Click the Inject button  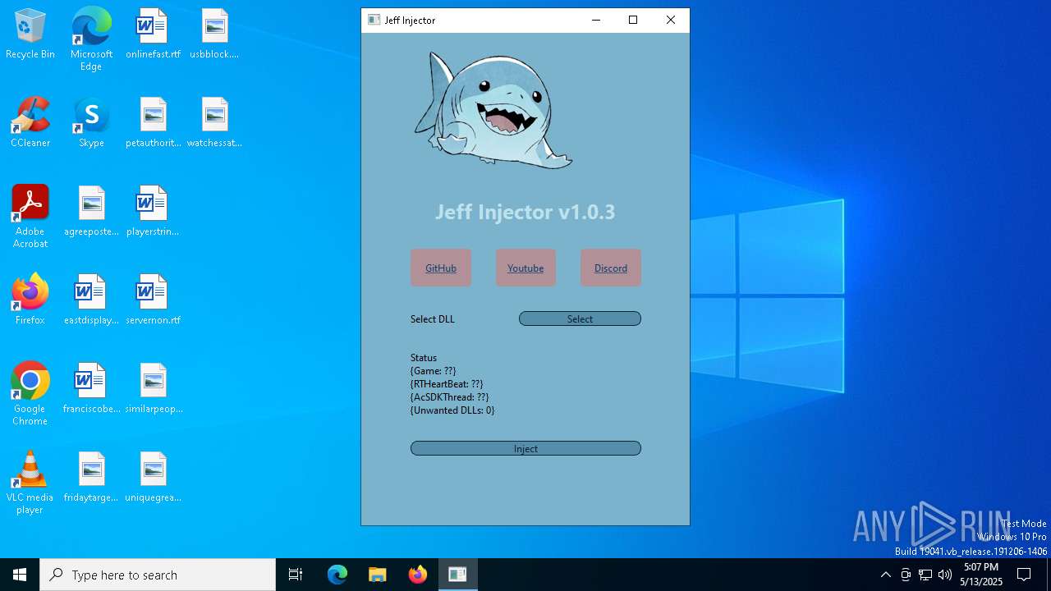click(x=525, y=448)
